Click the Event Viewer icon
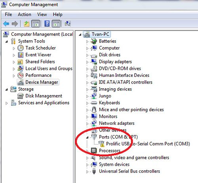Image resolution: width=198 pixels, height=183 pixels. (21, 55)
